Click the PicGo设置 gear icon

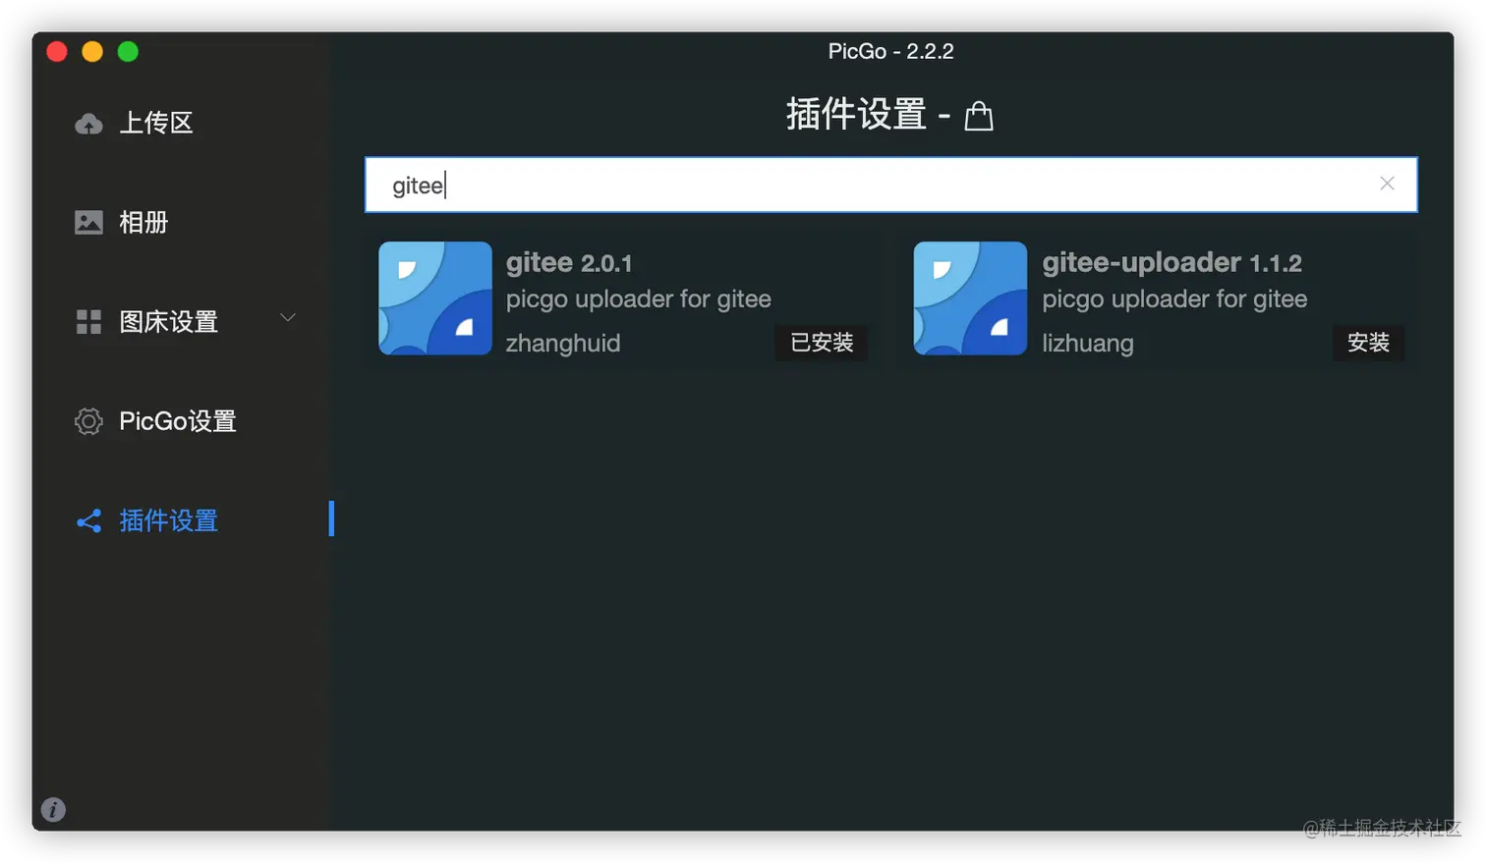coord(88,421)
